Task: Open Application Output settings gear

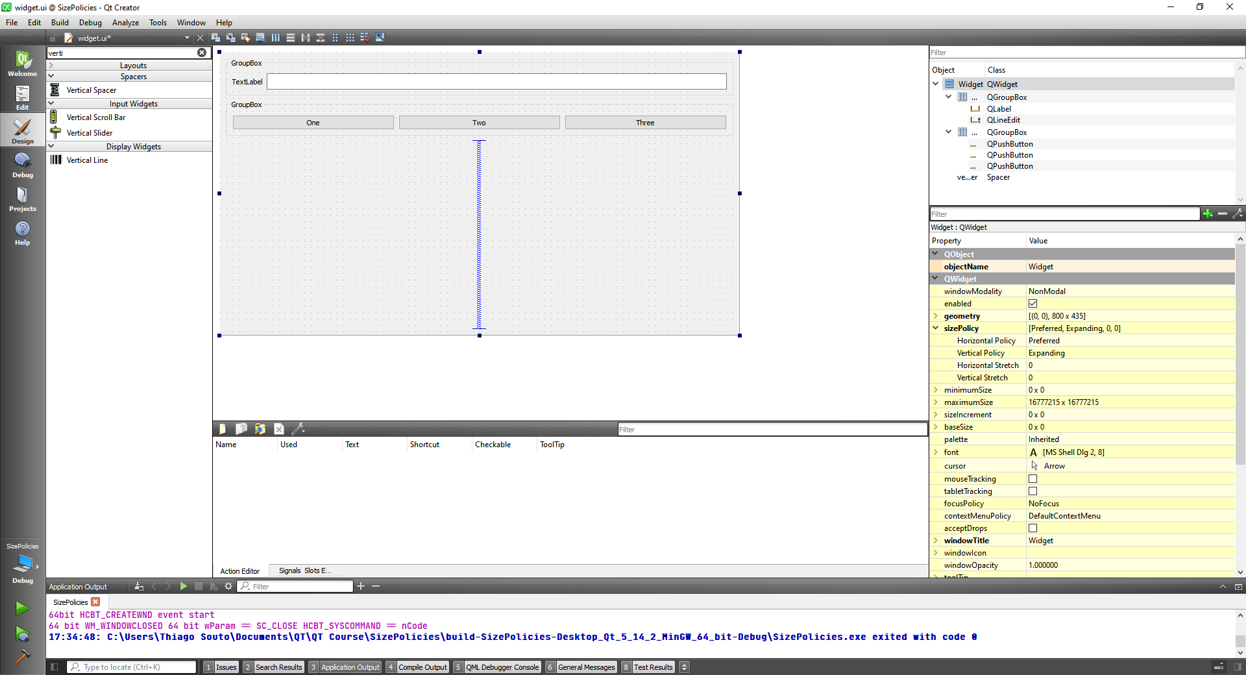Action: tap(228, 586)
